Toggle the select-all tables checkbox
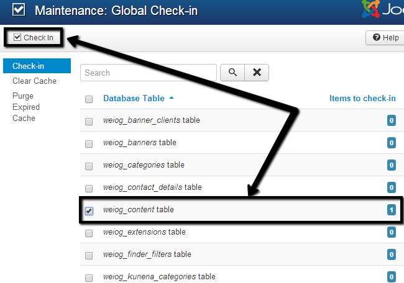Image resolution: width=404 pixels, height=283 pixels. 89,99
